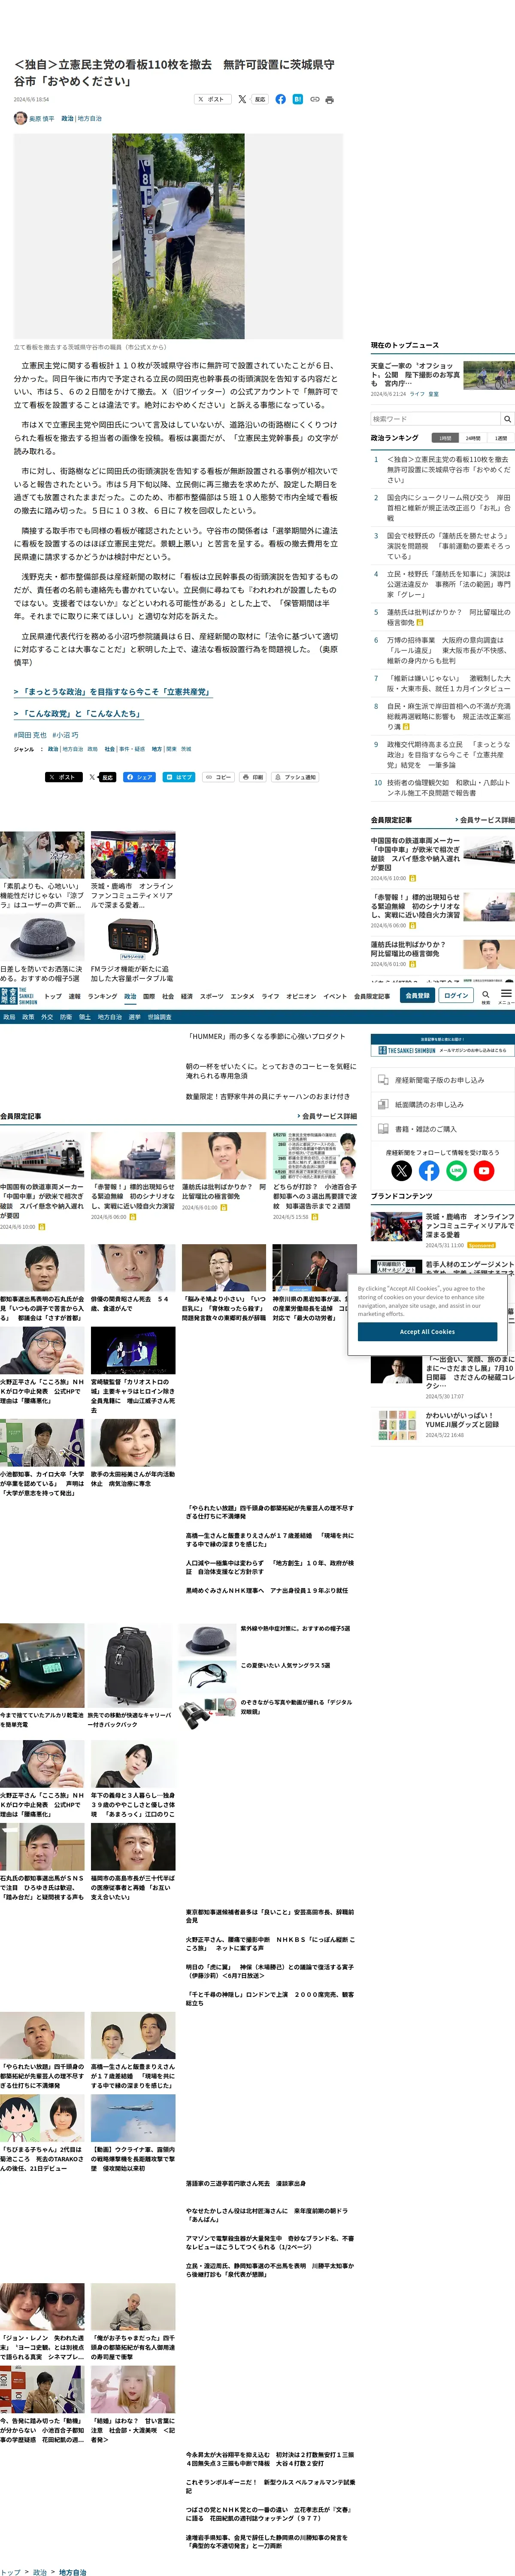Focus the 検索ワード search field

[x=435, y=419]
